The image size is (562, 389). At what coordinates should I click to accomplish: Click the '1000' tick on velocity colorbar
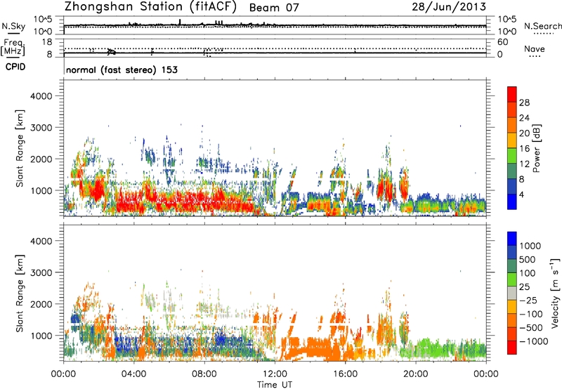tap(530, 246)
